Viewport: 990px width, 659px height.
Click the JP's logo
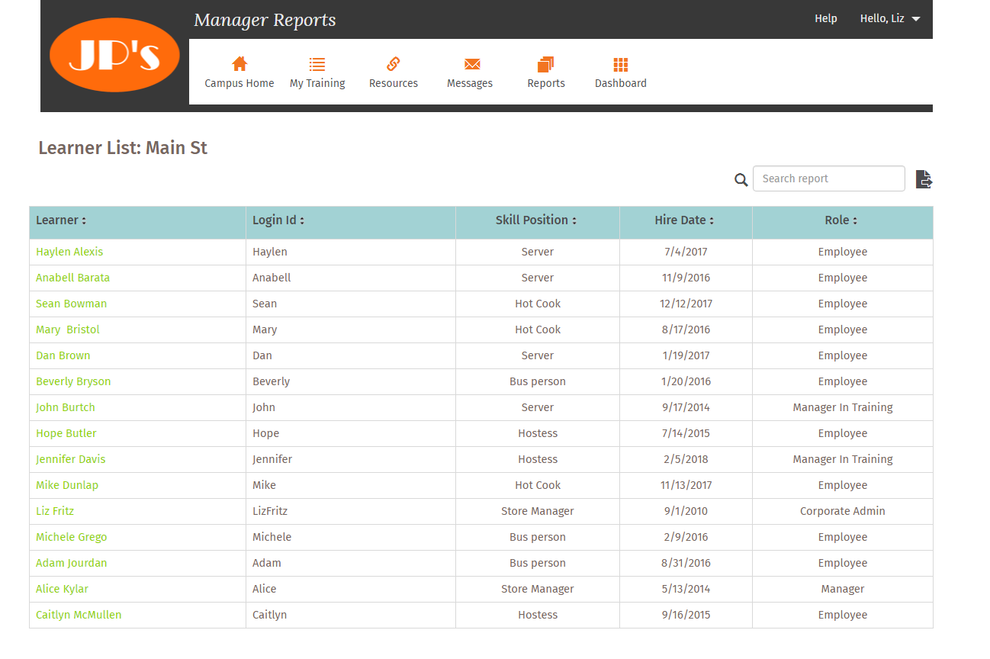coord(114,55)
